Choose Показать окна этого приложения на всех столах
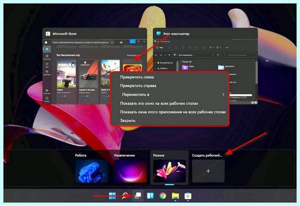Image resolution: width=300 pixels, height=206 pixels. point(173,112)
